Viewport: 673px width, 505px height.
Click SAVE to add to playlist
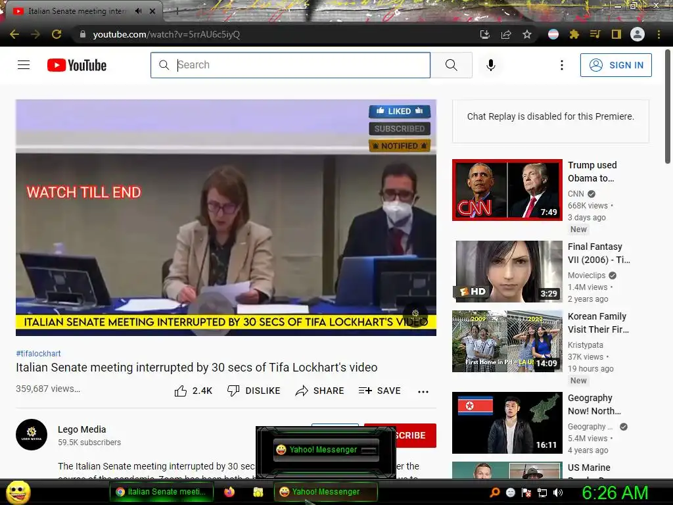[x=380, y=391]
